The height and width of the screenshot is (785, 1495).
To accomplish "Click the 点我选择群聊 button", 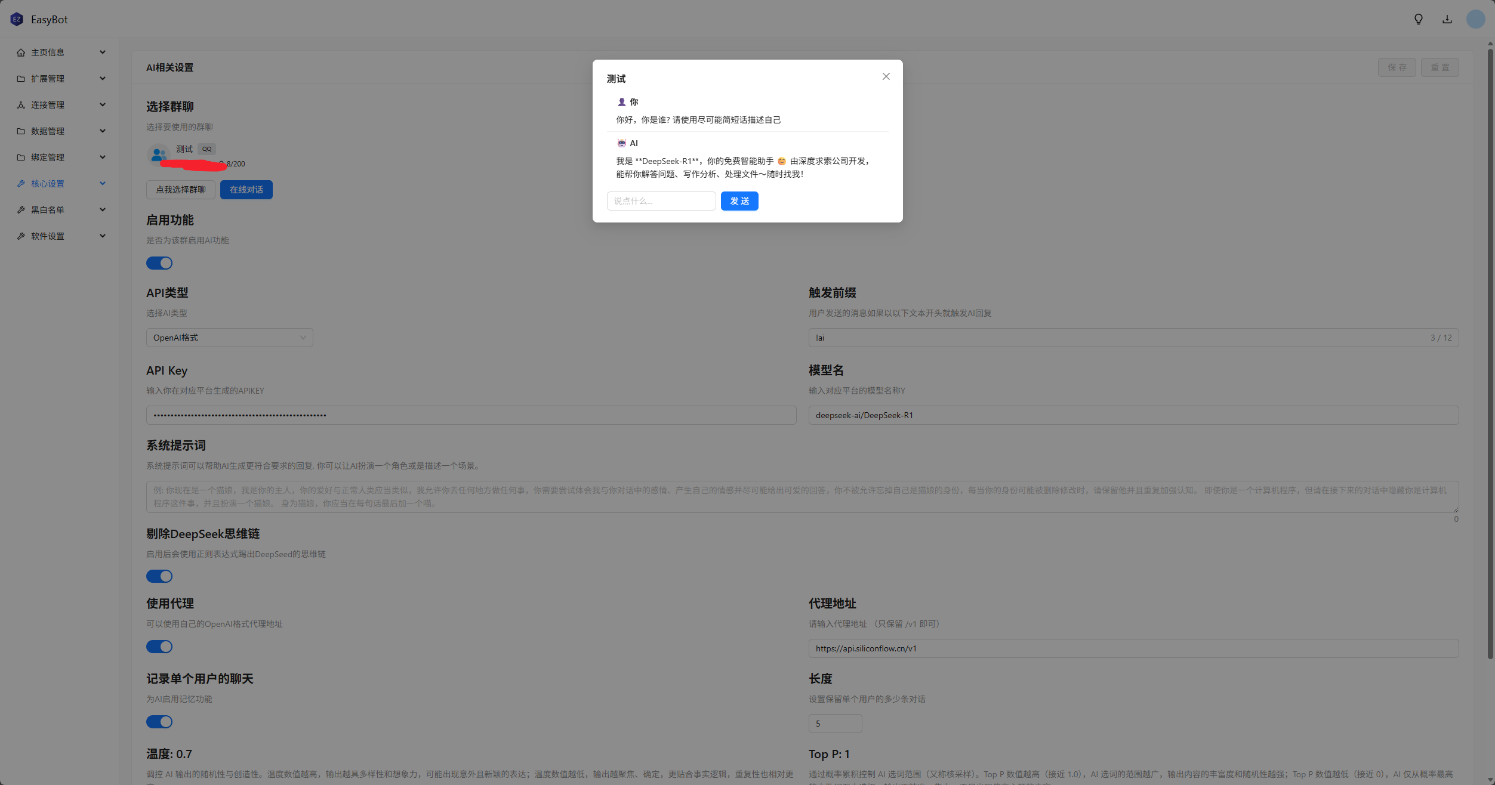I will tap(180, 190).
